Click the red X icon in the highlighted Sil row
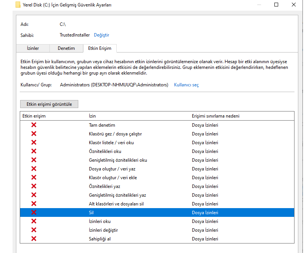This screenshot has height=253, width=304. tap(34, 212)
